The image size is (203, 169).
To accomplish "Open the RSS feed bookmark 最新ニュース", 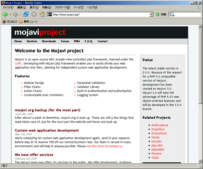I will coord(28,22).
